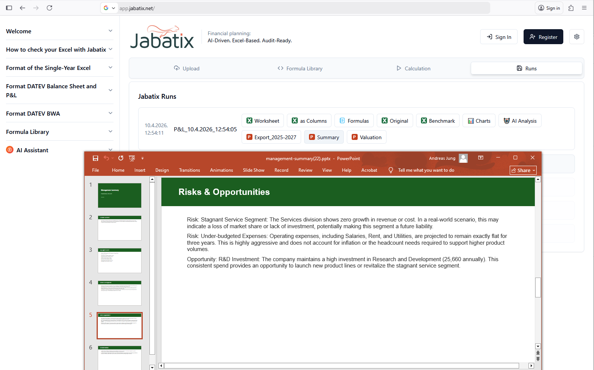The image size is (594, 370).
Task: Open the Worksheet Excel export
Action: (x=263, y=121)
